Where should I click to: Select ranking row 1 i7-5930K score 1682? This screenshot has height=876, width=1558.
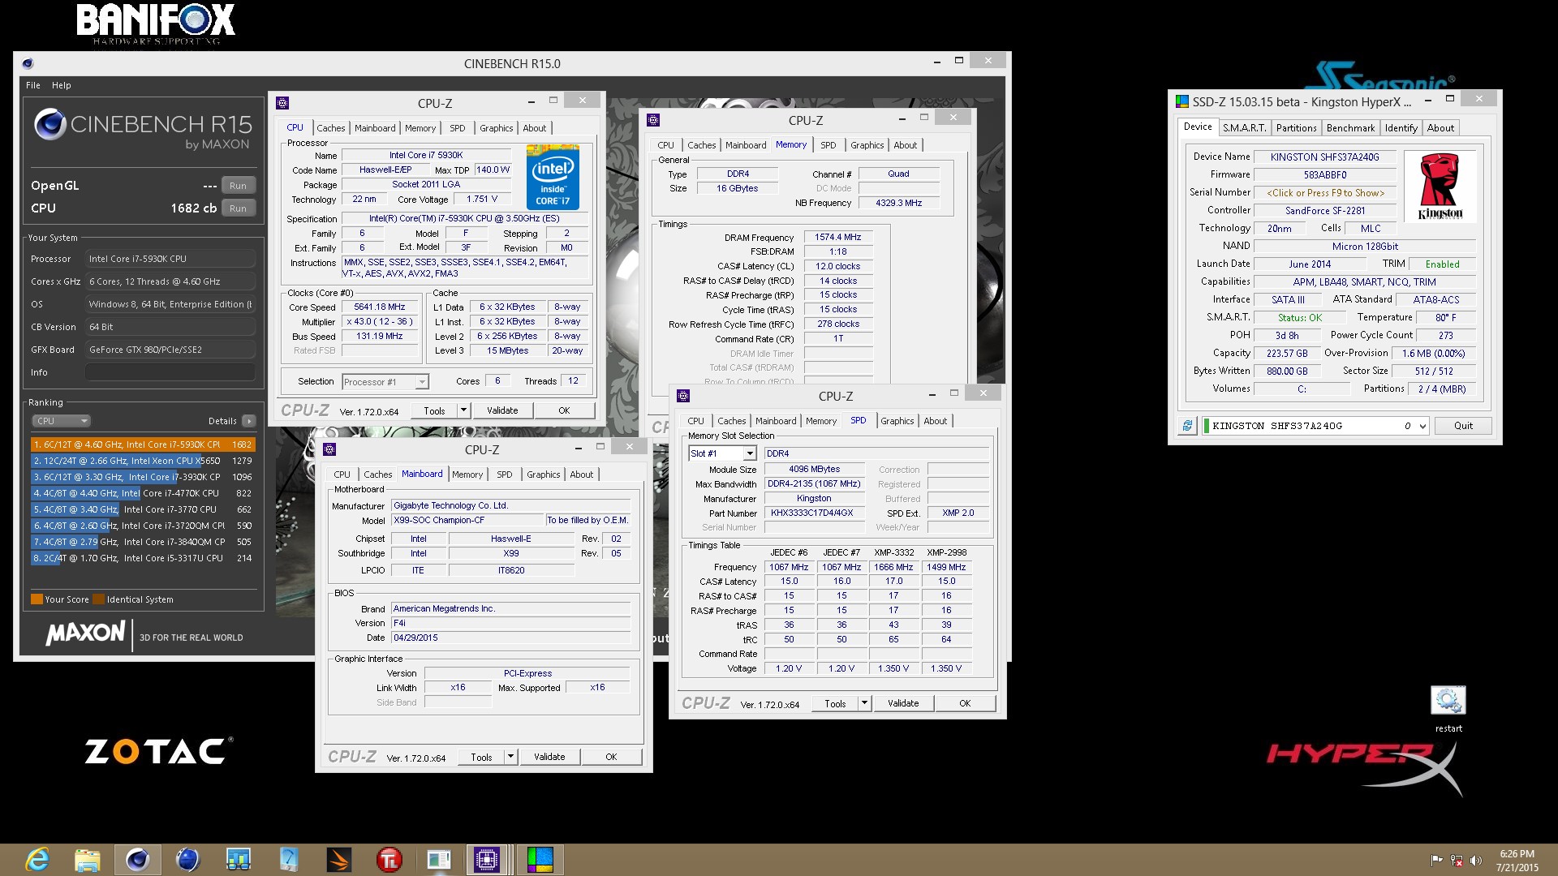click(x=143, y=444)
